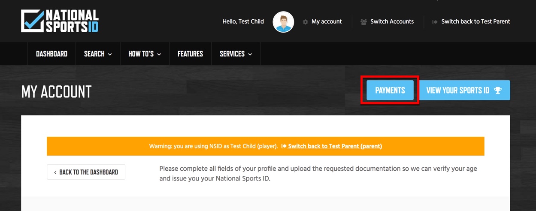
Task: Open the My account link
Action: pyautogui.click(x=327, y=21)
